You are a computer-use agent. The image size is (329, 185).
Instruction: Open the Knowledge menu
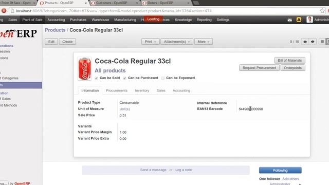(183, 20)
